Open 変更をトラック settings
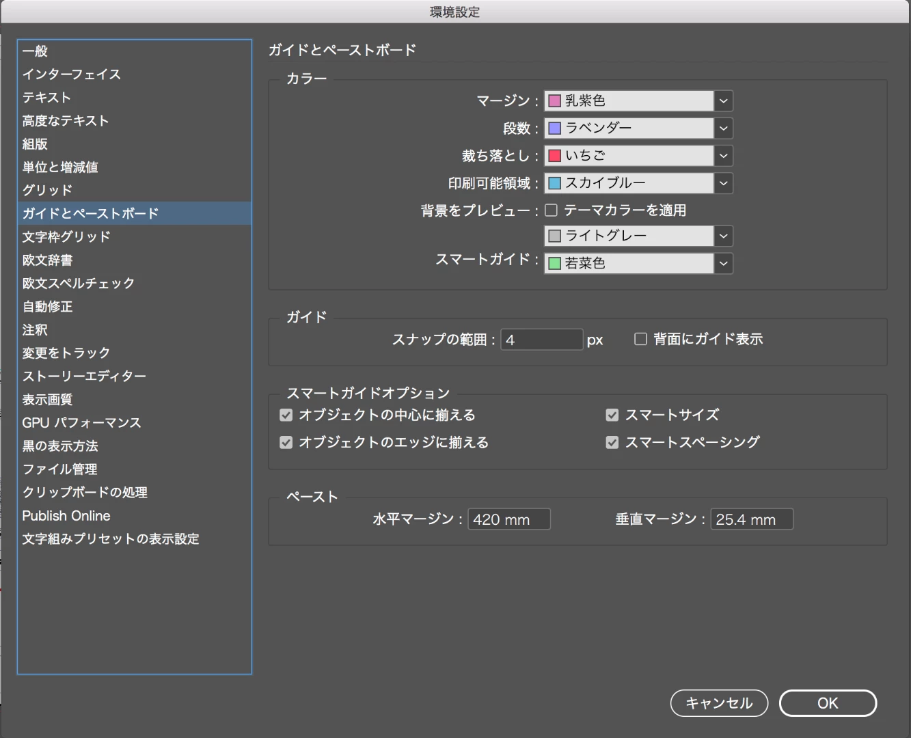The height and width of the screenshot is (738, 911). [x=135, y=353]
